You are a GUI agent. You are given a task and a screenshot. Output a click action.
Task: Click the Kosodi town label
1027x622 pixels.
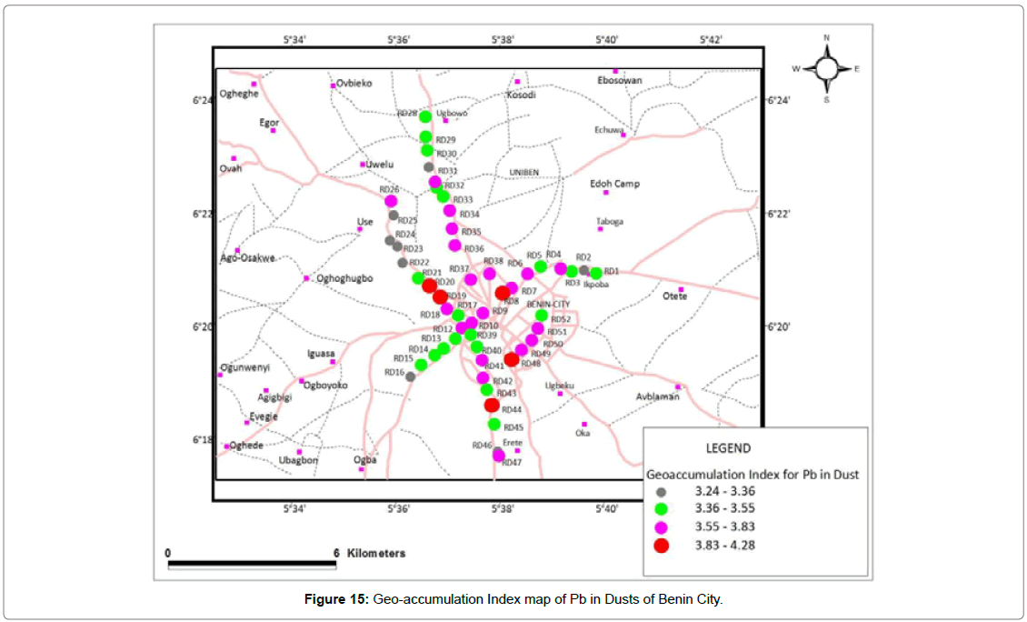tap(521, 95)
